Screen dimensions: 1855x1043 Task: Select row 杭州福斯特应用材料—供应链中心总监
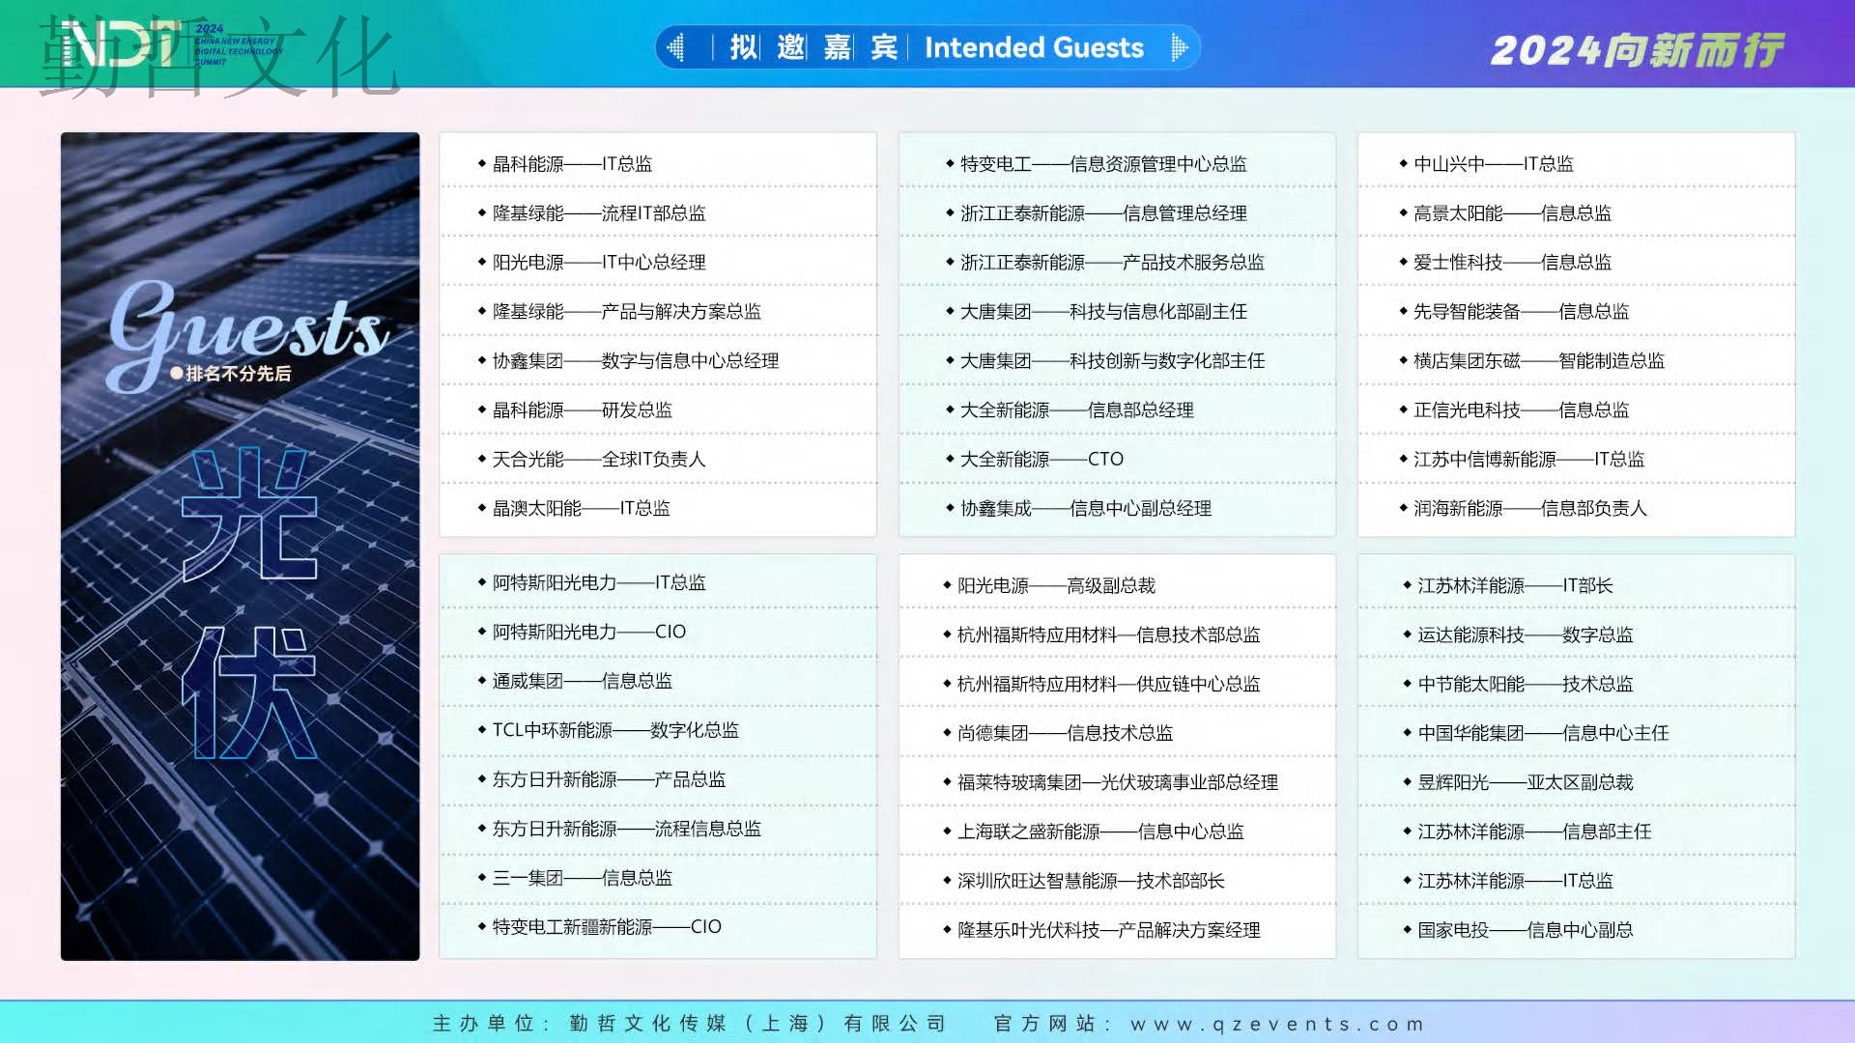pyautogui.click(x=1118, y=685)
